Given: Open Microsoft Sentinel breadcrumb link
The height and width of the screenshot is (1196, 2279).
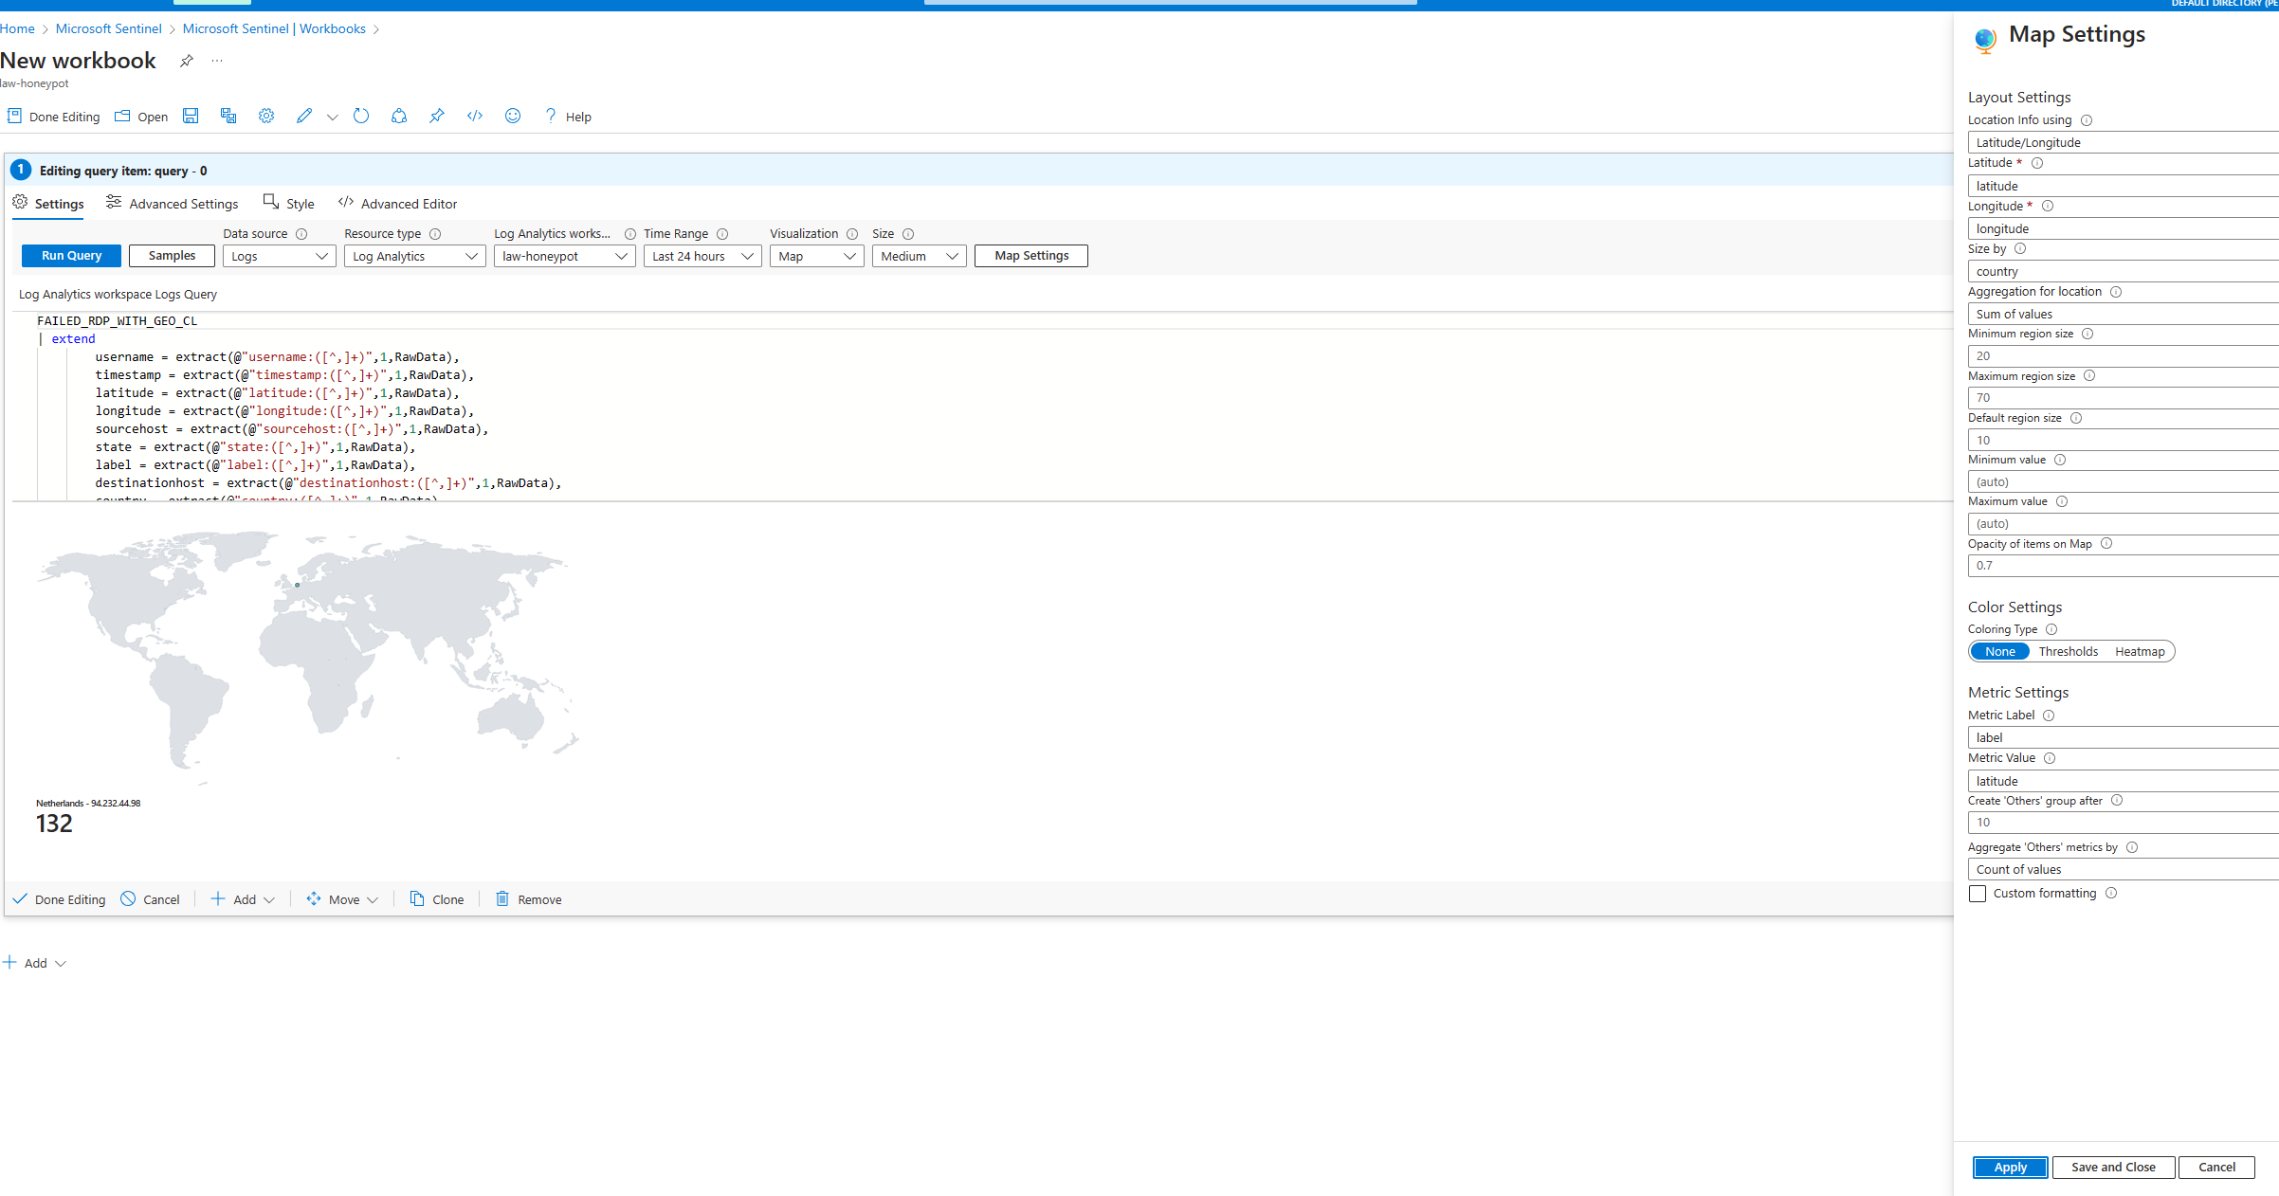Looking at the screenshot, I should click(x=109, y=28).
